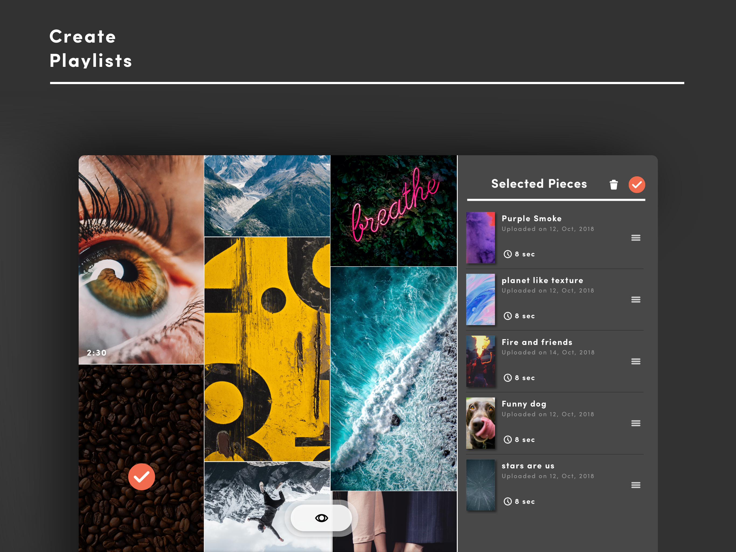Select the yellow and black abstract image
The width and height of the screenshot is (736, 552).
(x=267, y=349)
